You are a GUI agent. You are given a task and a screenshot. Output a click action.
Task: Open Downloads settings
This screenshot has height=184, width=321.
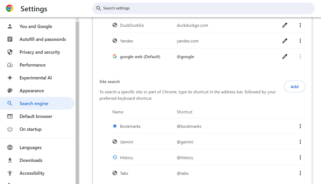click(37, 160)
